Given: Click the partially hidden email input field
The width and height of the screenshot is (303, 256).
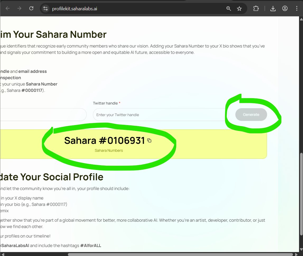Looking at the screenshot, I should tap(43, 115).
